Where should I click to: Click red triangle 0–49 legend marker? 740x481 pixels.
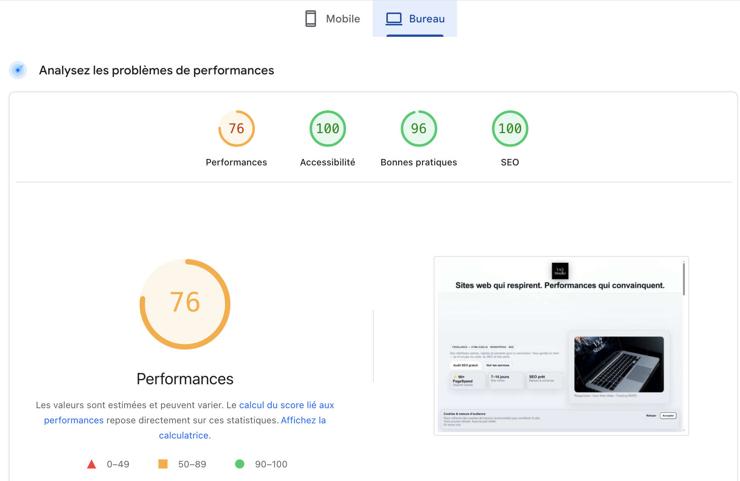(92, 464)
